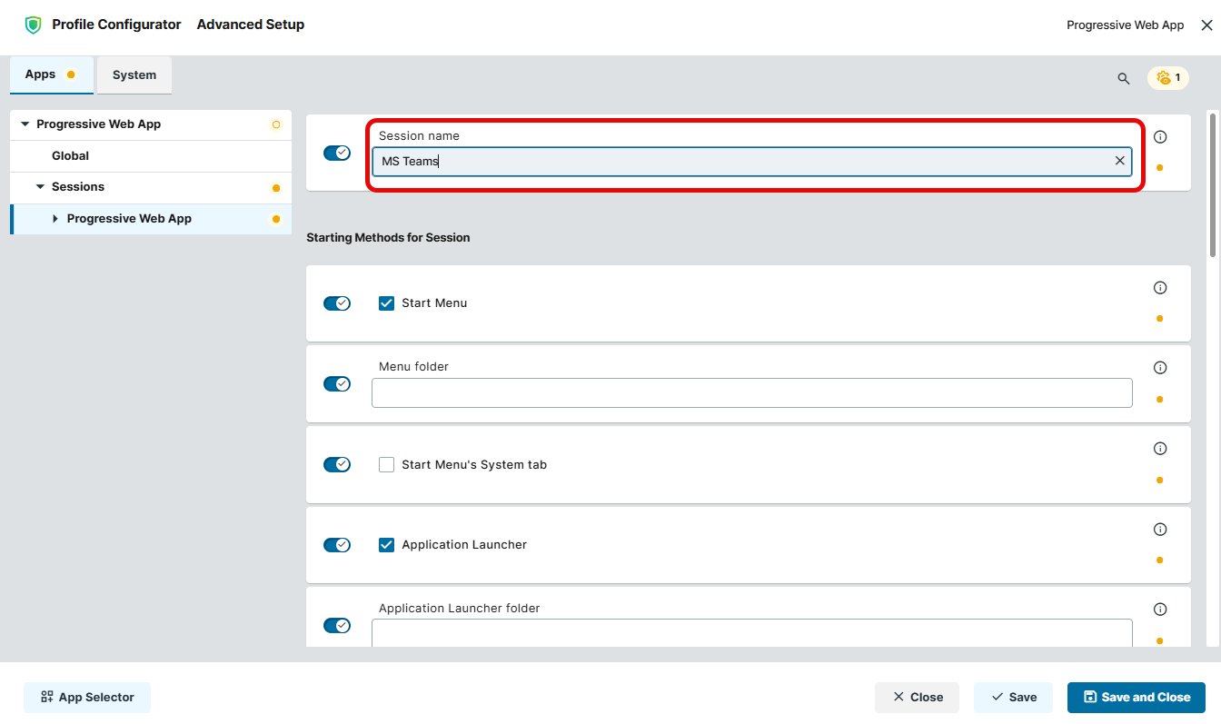Click orange change dot beside Session name

1160,168
